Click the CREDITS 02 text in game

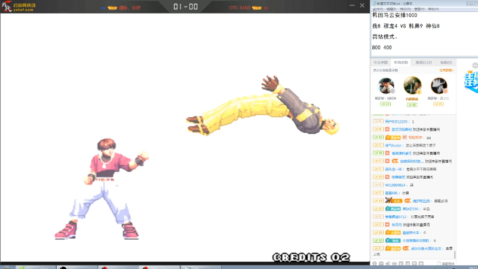311,258
